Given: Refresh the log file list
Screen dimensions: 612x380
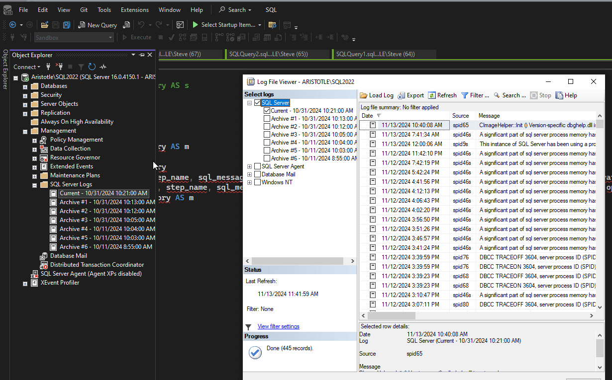Looking at the screenshot, I should click(442, 95).
